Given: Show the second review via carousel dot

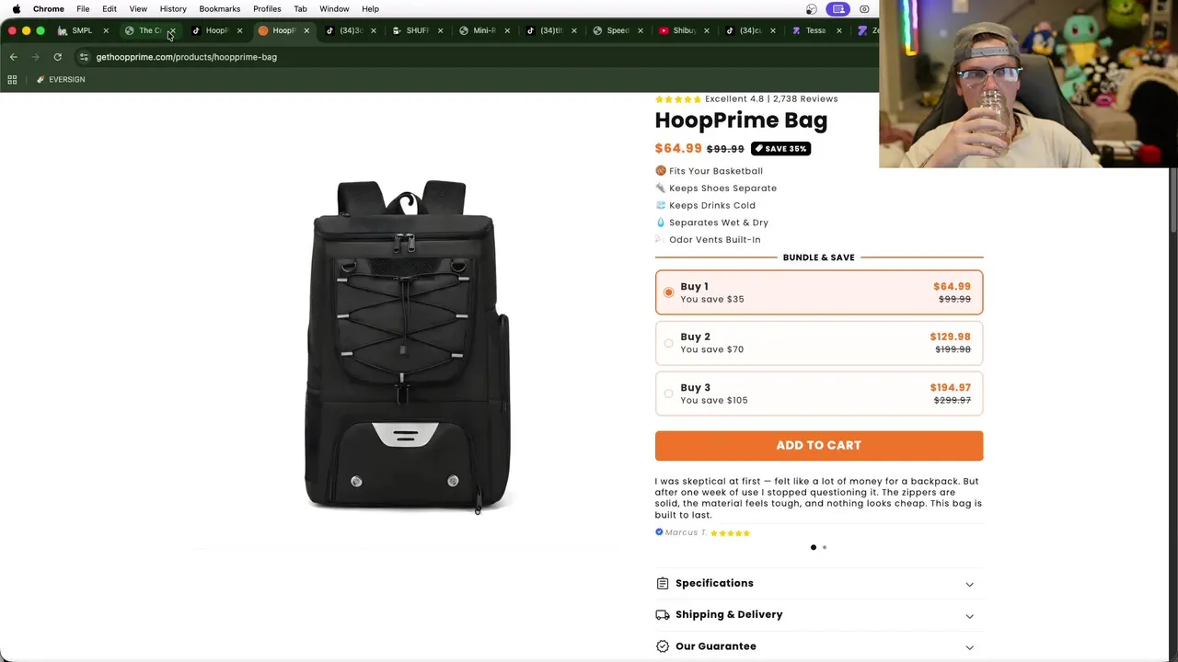Looking at the screenshot, I should click(x=825, y=548).
